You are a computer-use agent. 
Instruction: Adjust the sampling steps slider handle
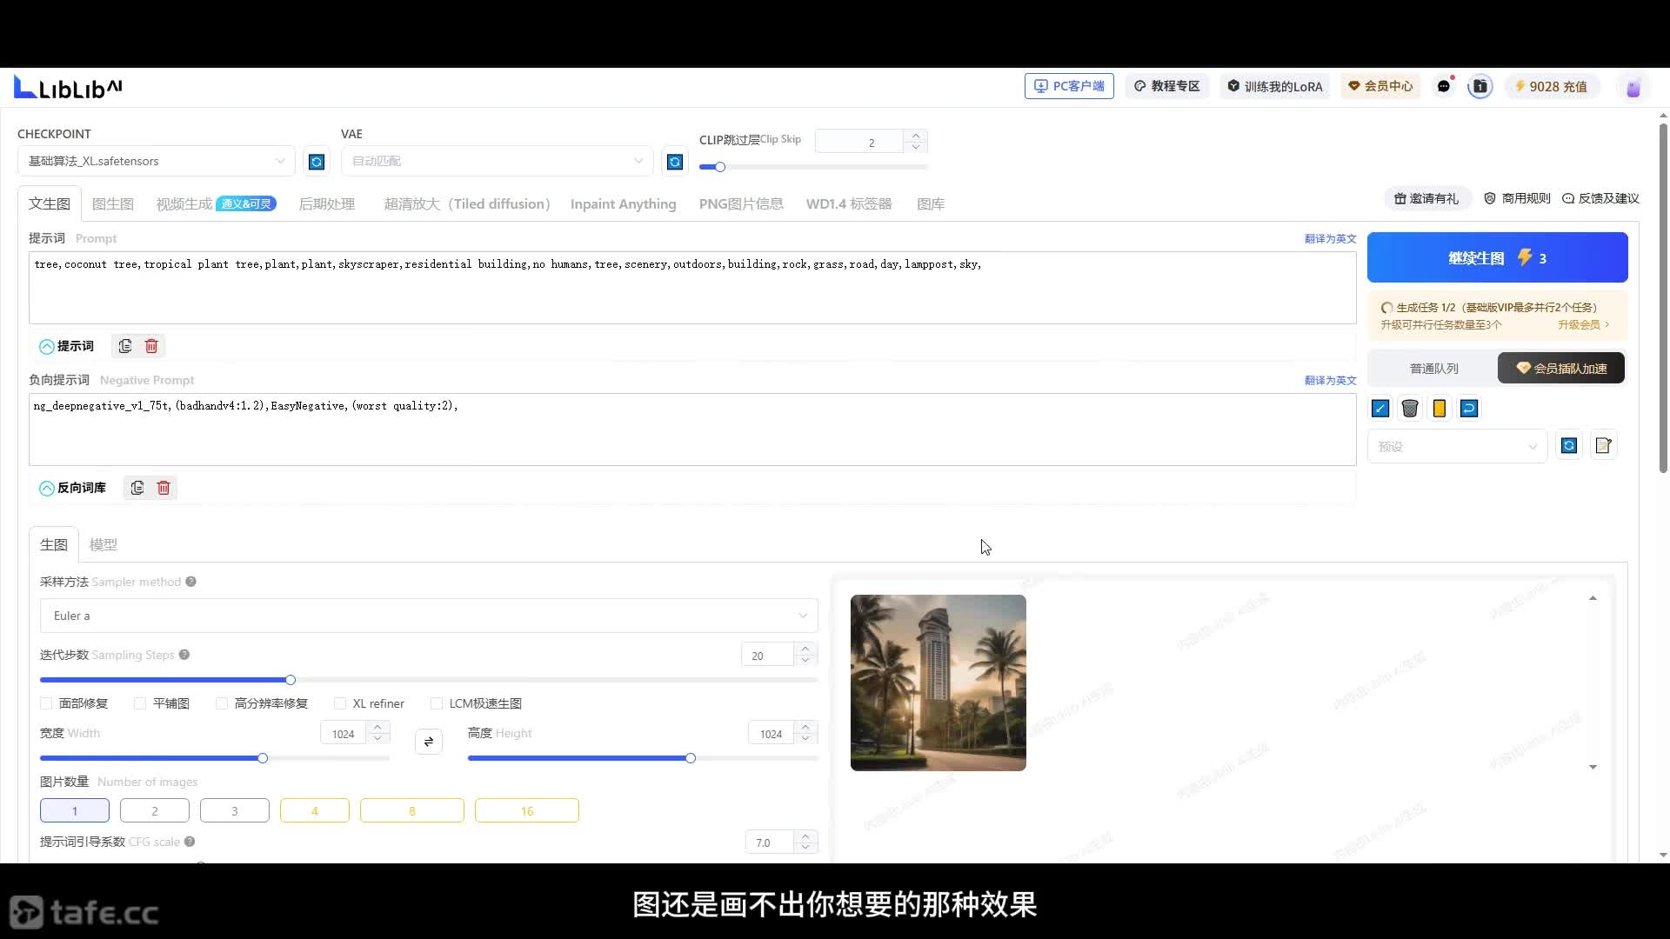291,680
